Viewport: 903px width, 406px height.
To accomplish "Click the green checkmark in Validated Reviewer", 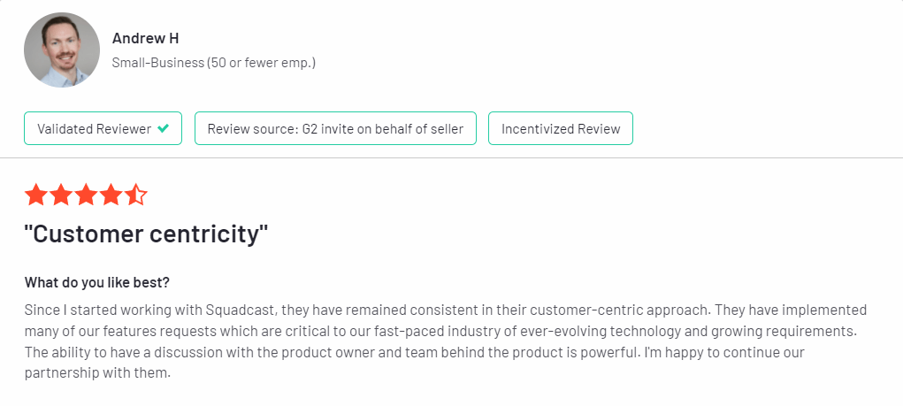I will tap(163, 128).
